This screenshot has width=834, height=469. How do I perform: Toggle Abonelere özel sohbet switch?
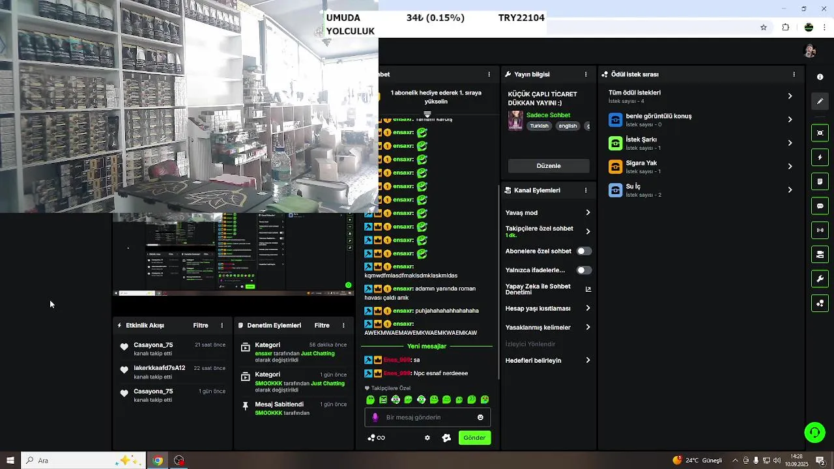coord(584,251)
